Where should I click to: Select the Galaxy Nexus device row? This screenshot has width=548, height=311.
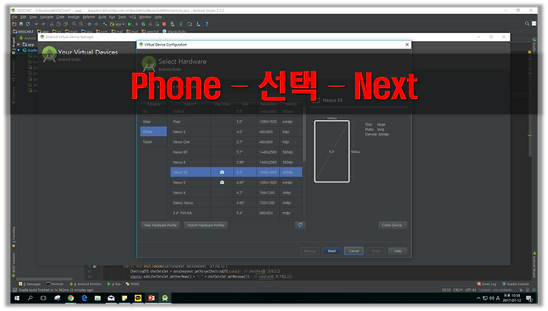236,202
